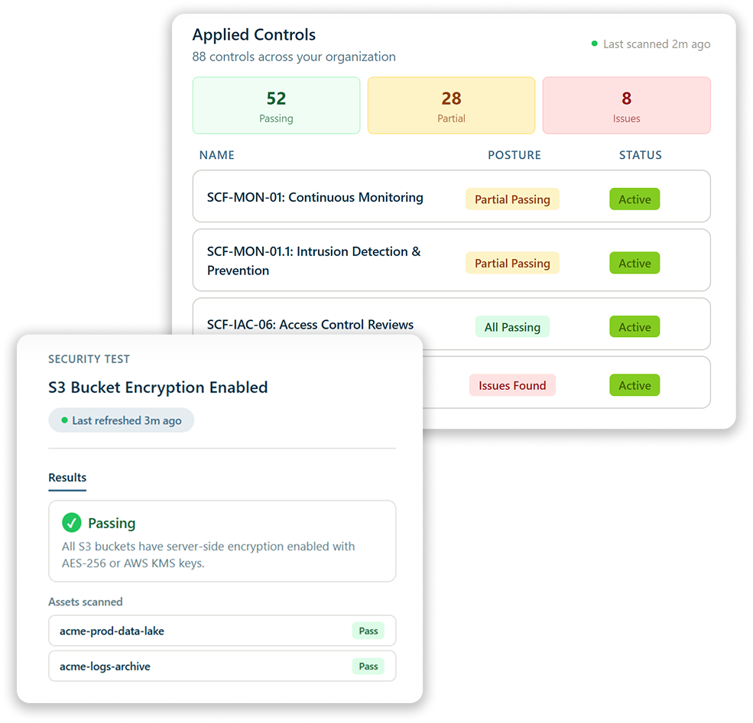Screen dimensions: 753x723
Task: Click the Issues Found posture badge
Action: (512, 385)
